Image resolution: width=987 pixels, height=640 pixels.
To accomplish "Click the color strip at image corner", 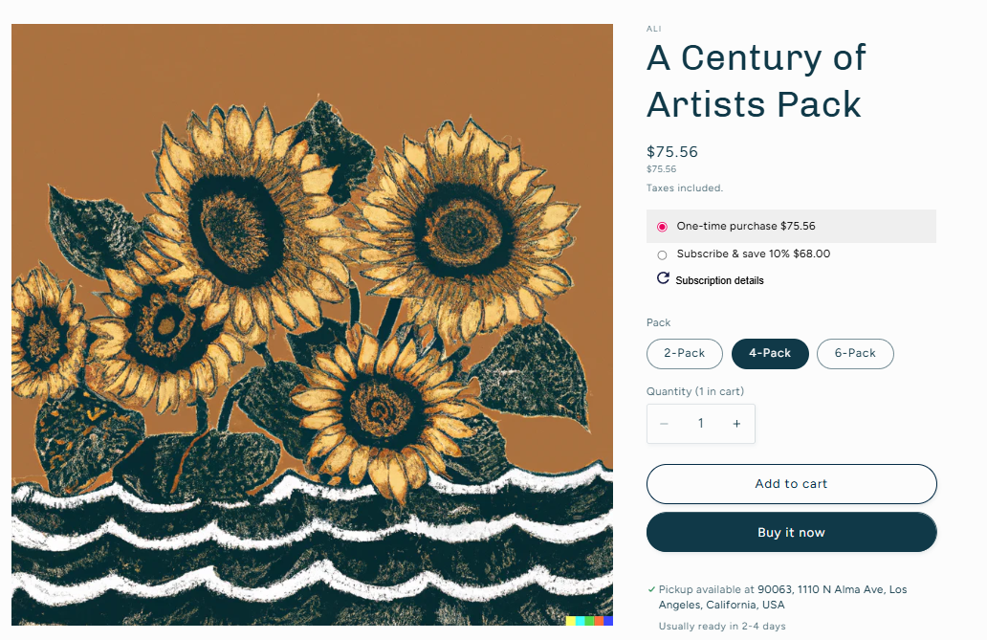I will [589, 621].
